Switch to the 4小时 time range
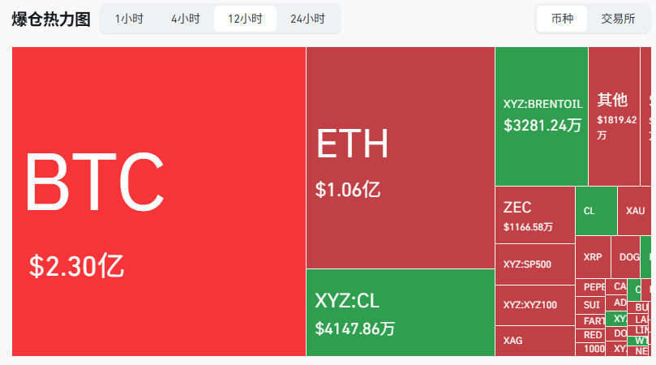The width and height of the screenshot is (656, 365). coord(186,19)
